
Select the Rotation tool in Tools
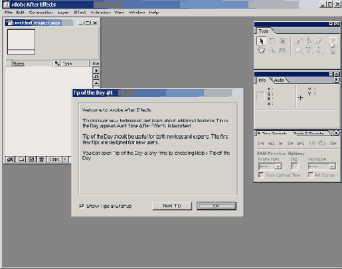[x=272, y=41]
